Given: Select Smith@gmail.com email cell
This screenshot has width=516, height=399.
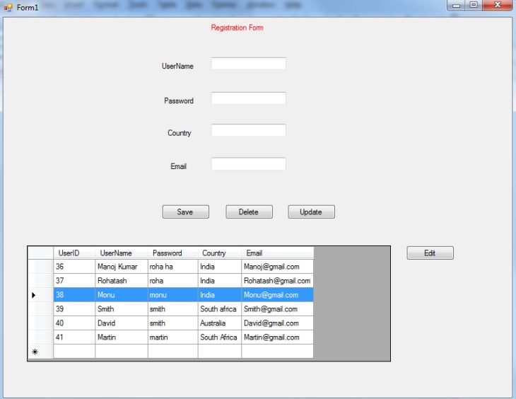Looking at the screenshot, I should [277, 309].
